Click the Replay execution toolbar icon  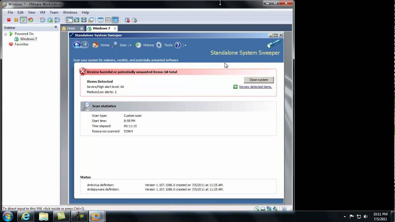coord(134,20)
